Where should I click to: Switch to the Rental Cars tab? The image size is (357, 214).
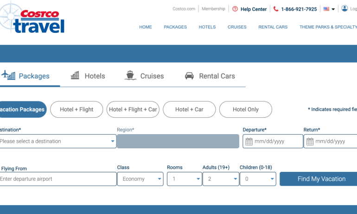(210, 76)
